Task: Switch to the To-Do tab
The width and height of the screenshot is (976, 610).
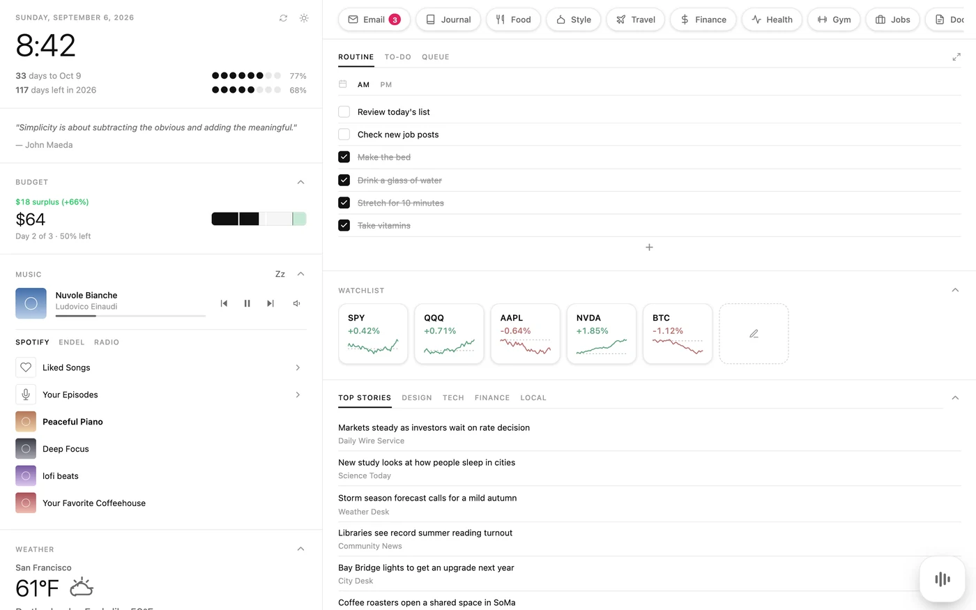Action: (398, 57)
